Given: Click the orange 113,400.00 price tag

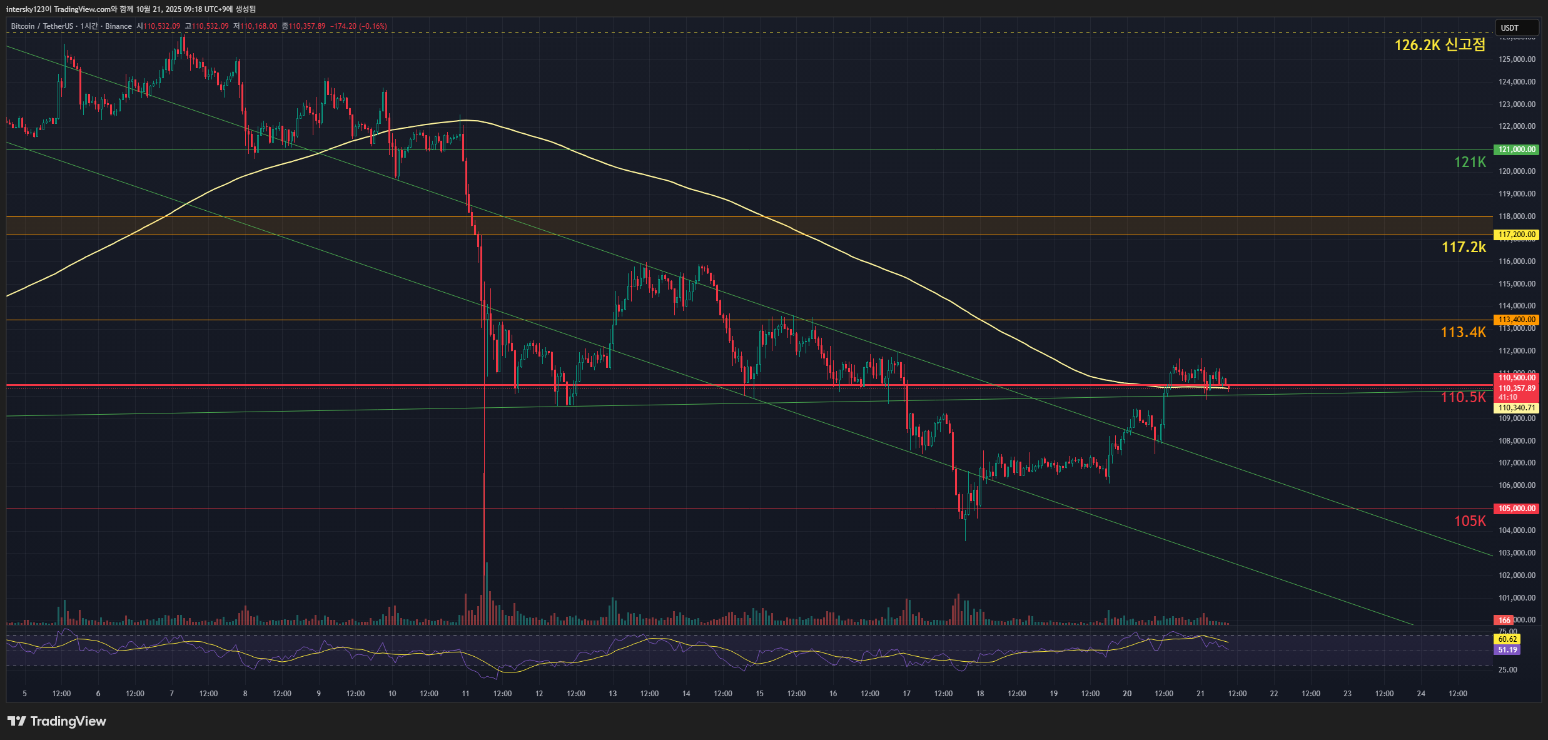Looking at the screenshot, I should coord(1516,320).
